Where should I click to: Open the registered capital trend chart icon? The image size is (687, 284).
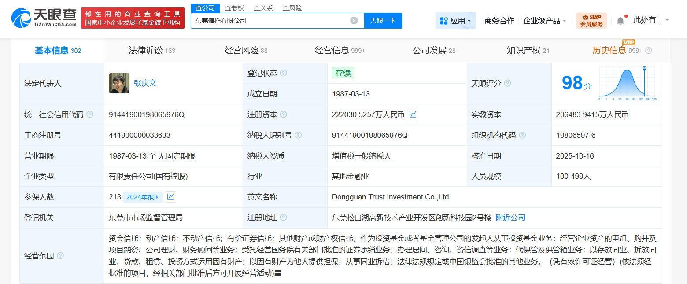pos(412,114)
